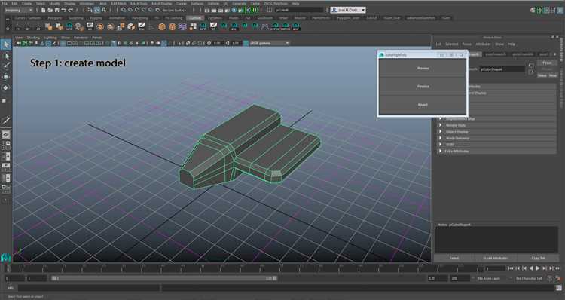This screenshot has width=565, height=300.
Task: Open the Shading menu in viewport panel
Action: (x=33, y=38)
